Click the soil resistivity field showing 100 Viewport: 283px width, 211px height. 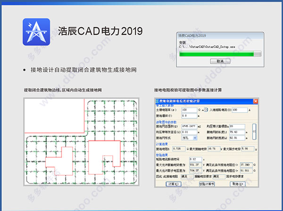tap(189, 110)
